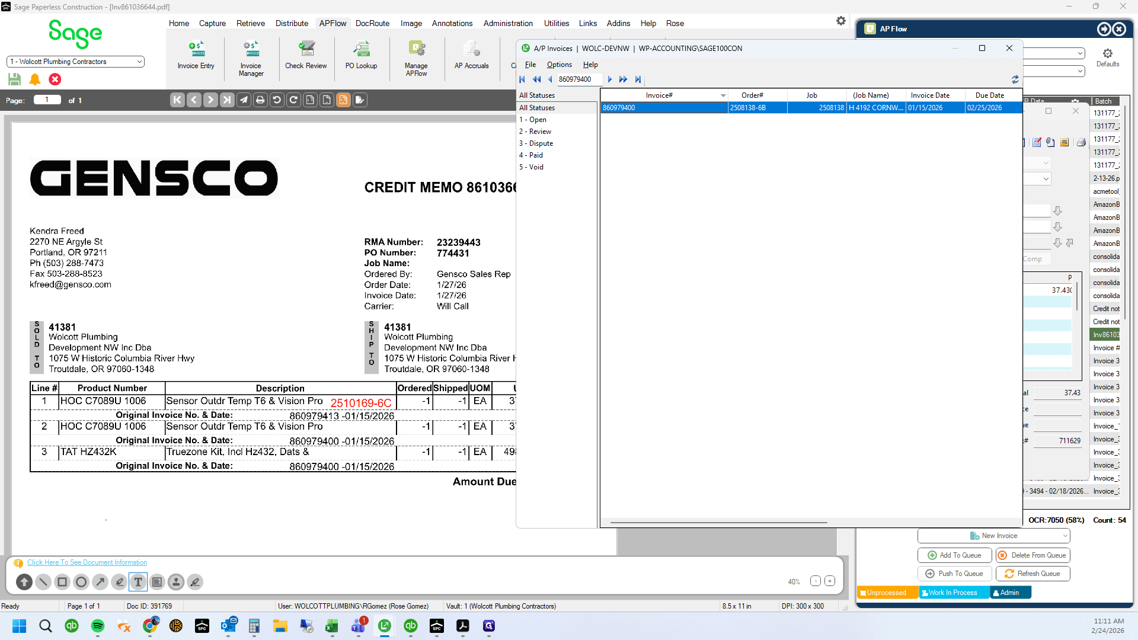Select the ellipse annotation tool
Viewport: 1138px width, 640px height.
point(81,582)
